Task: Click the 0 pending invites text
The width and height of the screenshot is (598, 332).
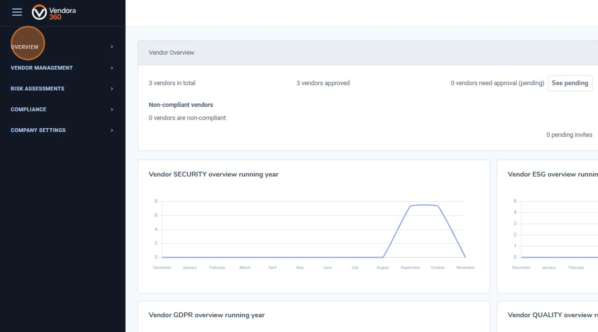Action: click(x=569, y=135)
